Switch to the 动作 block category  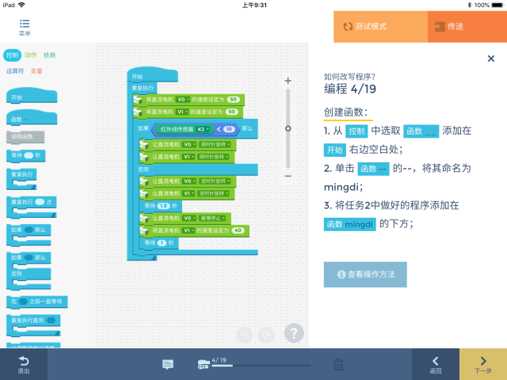click(31, 55)
